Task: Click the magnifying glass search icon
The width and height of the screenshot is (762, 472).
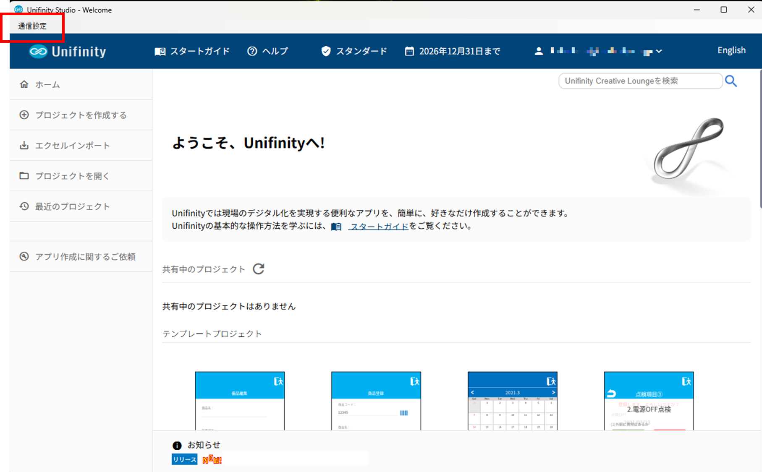Action: pos(731,81)
